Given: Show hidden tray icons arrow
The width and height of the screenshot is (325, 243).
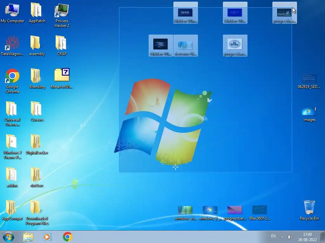Looking at the screenshot, I should pyautogui.click(x=282, y=237).
